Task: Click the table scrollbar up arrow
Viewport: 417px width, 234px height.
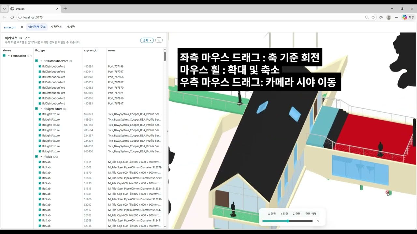Action: point(165,49)
